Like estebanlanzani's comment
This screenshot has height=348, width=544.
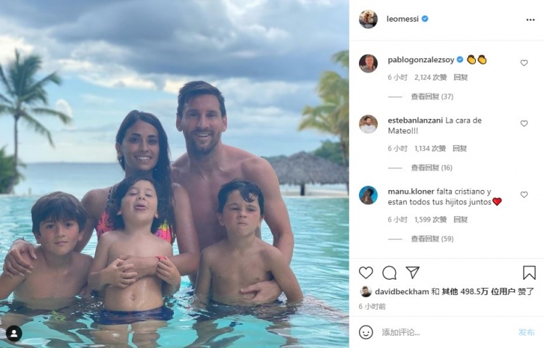524,123
